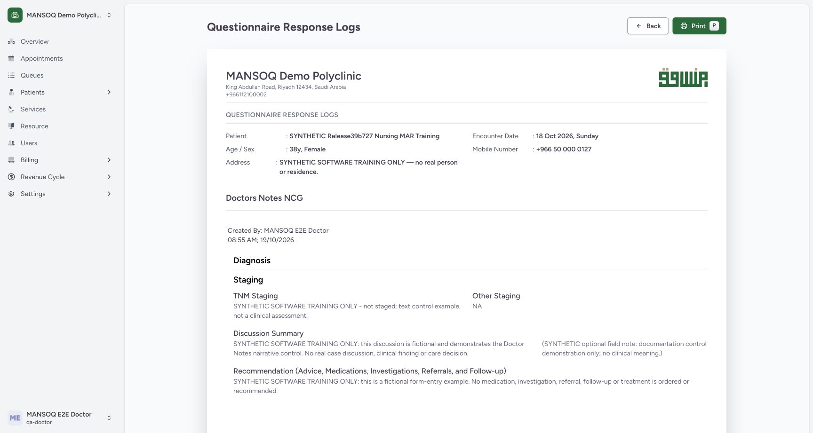Image resolution: width=813 pixels, height=433 pixels.
Task: Click the 'TNM Staging' label
Action: pyautogui.click(x=255, y=296)
